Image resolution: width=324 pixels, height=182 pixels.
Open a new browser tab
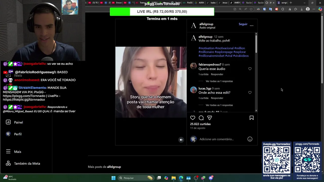[291, 3]
